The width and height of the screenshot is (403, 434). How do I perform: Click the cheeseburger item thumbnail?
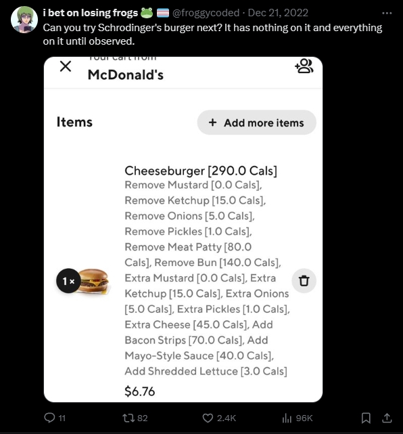pyautogui.click(x=93, y=281)
